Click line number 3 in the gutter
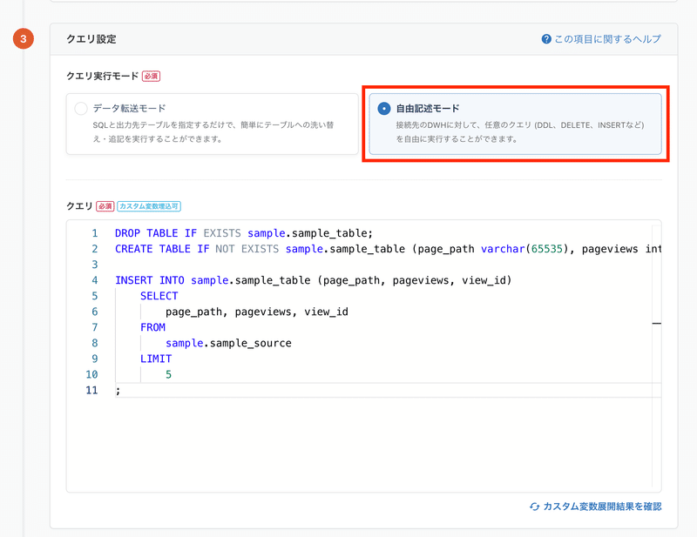The height and width of the screenshot is (537, 697). click(x=95, y=265)
